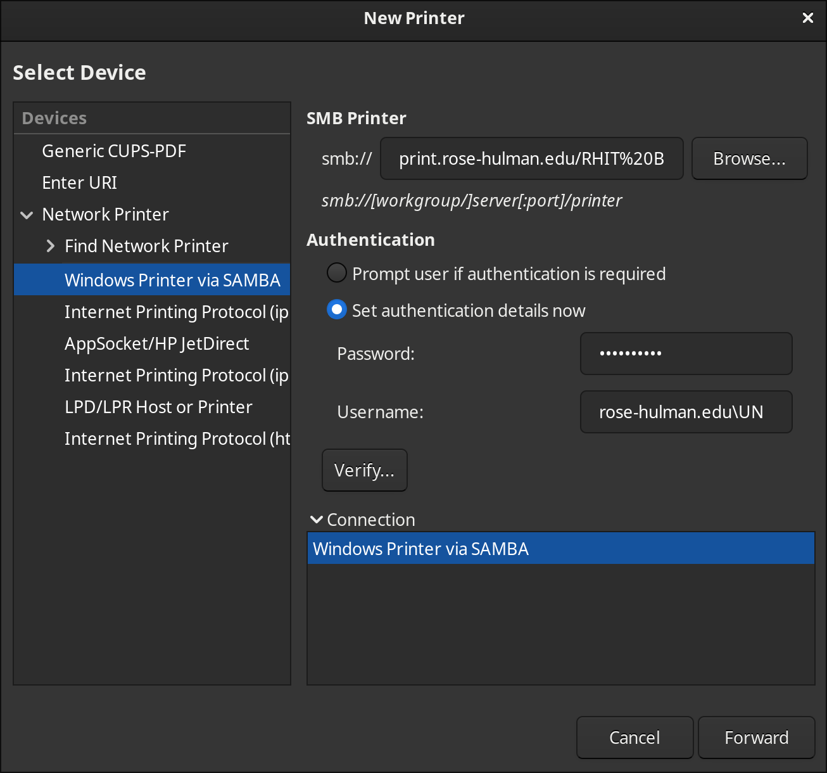Expand the Find Network Printer arrow
This screenshot has height=773, width=827.
point(51,246)
